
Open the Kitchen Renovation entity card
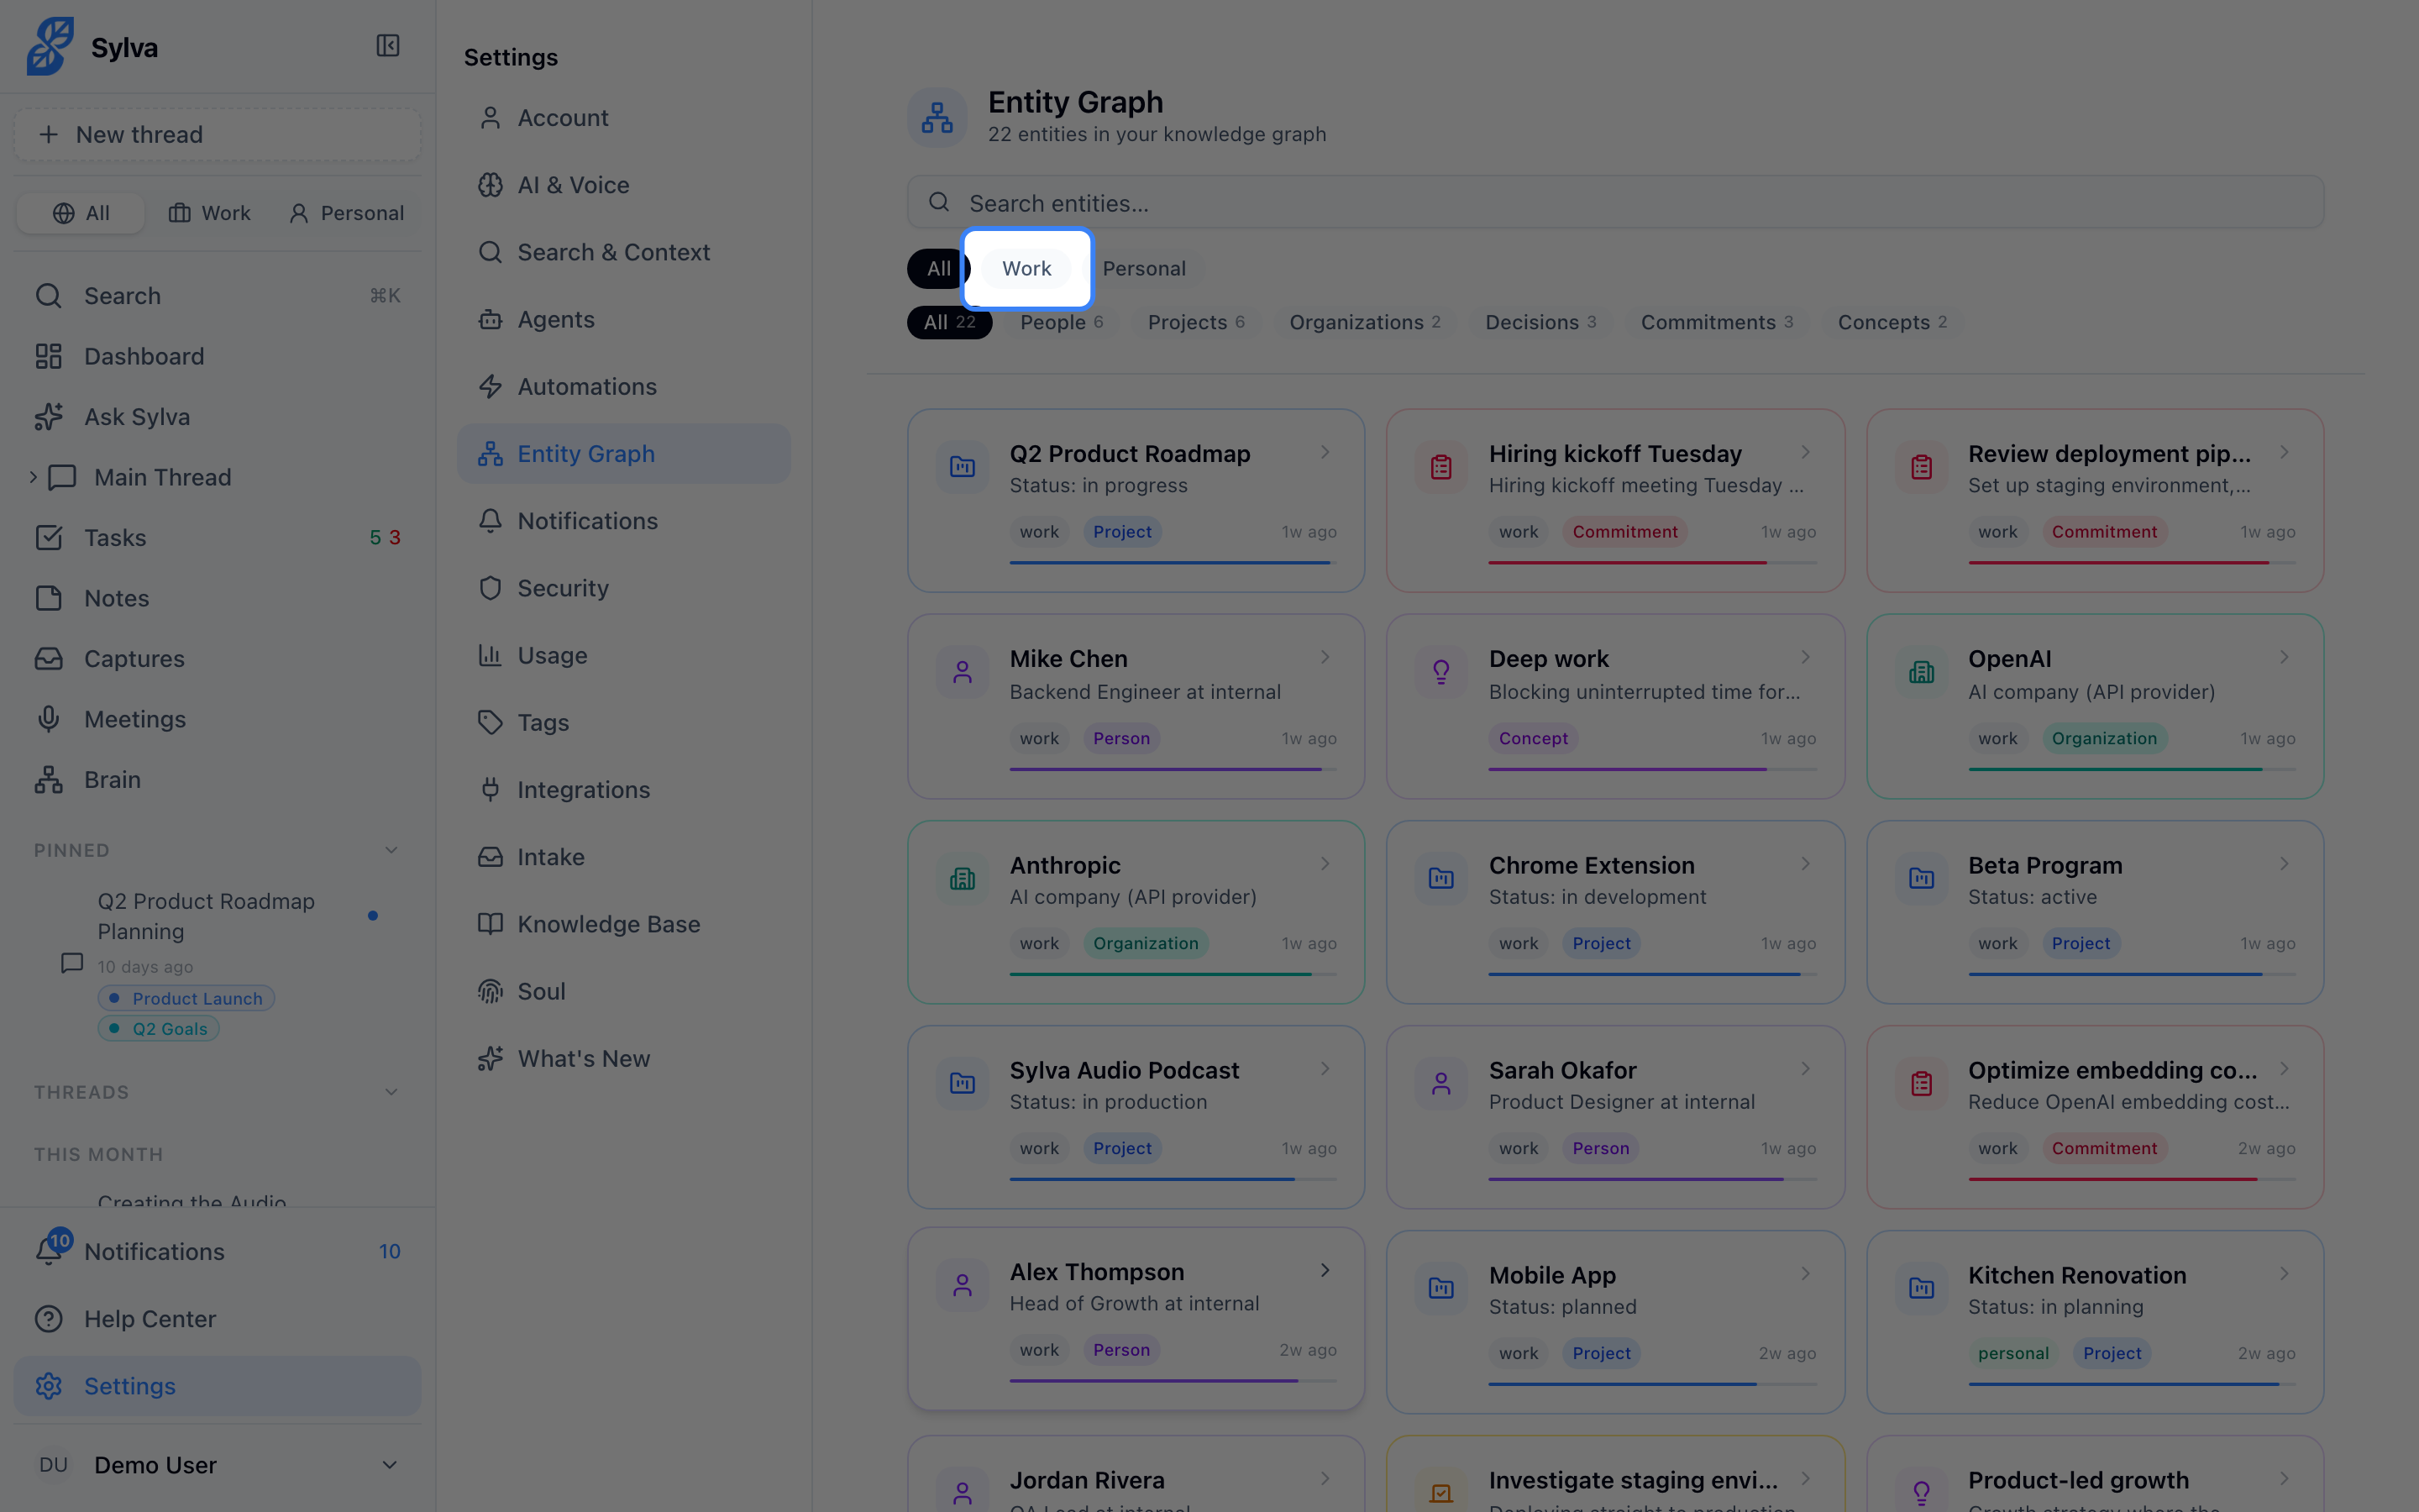pos(2095,1322)
